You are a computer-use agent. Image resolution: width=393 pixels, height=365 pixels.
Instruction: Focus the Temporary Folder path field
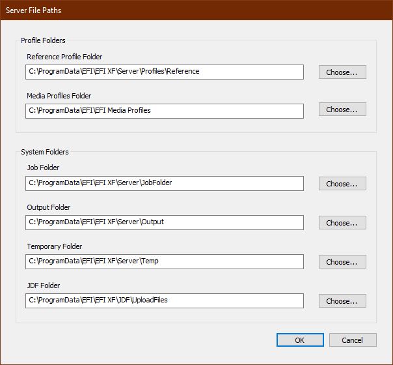pos(165,261)
